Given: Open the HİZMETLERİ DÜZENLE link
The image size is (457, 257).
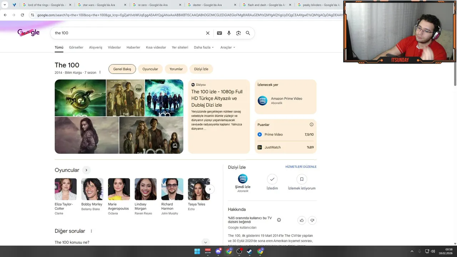Looking at the screenshot, I should click(x=301, y=167).
